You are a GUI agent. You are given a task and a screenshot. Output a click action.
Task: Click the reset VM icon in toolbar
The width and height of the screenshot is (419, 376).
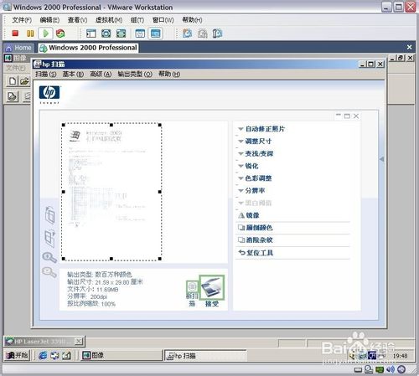[x=60, y=33]
